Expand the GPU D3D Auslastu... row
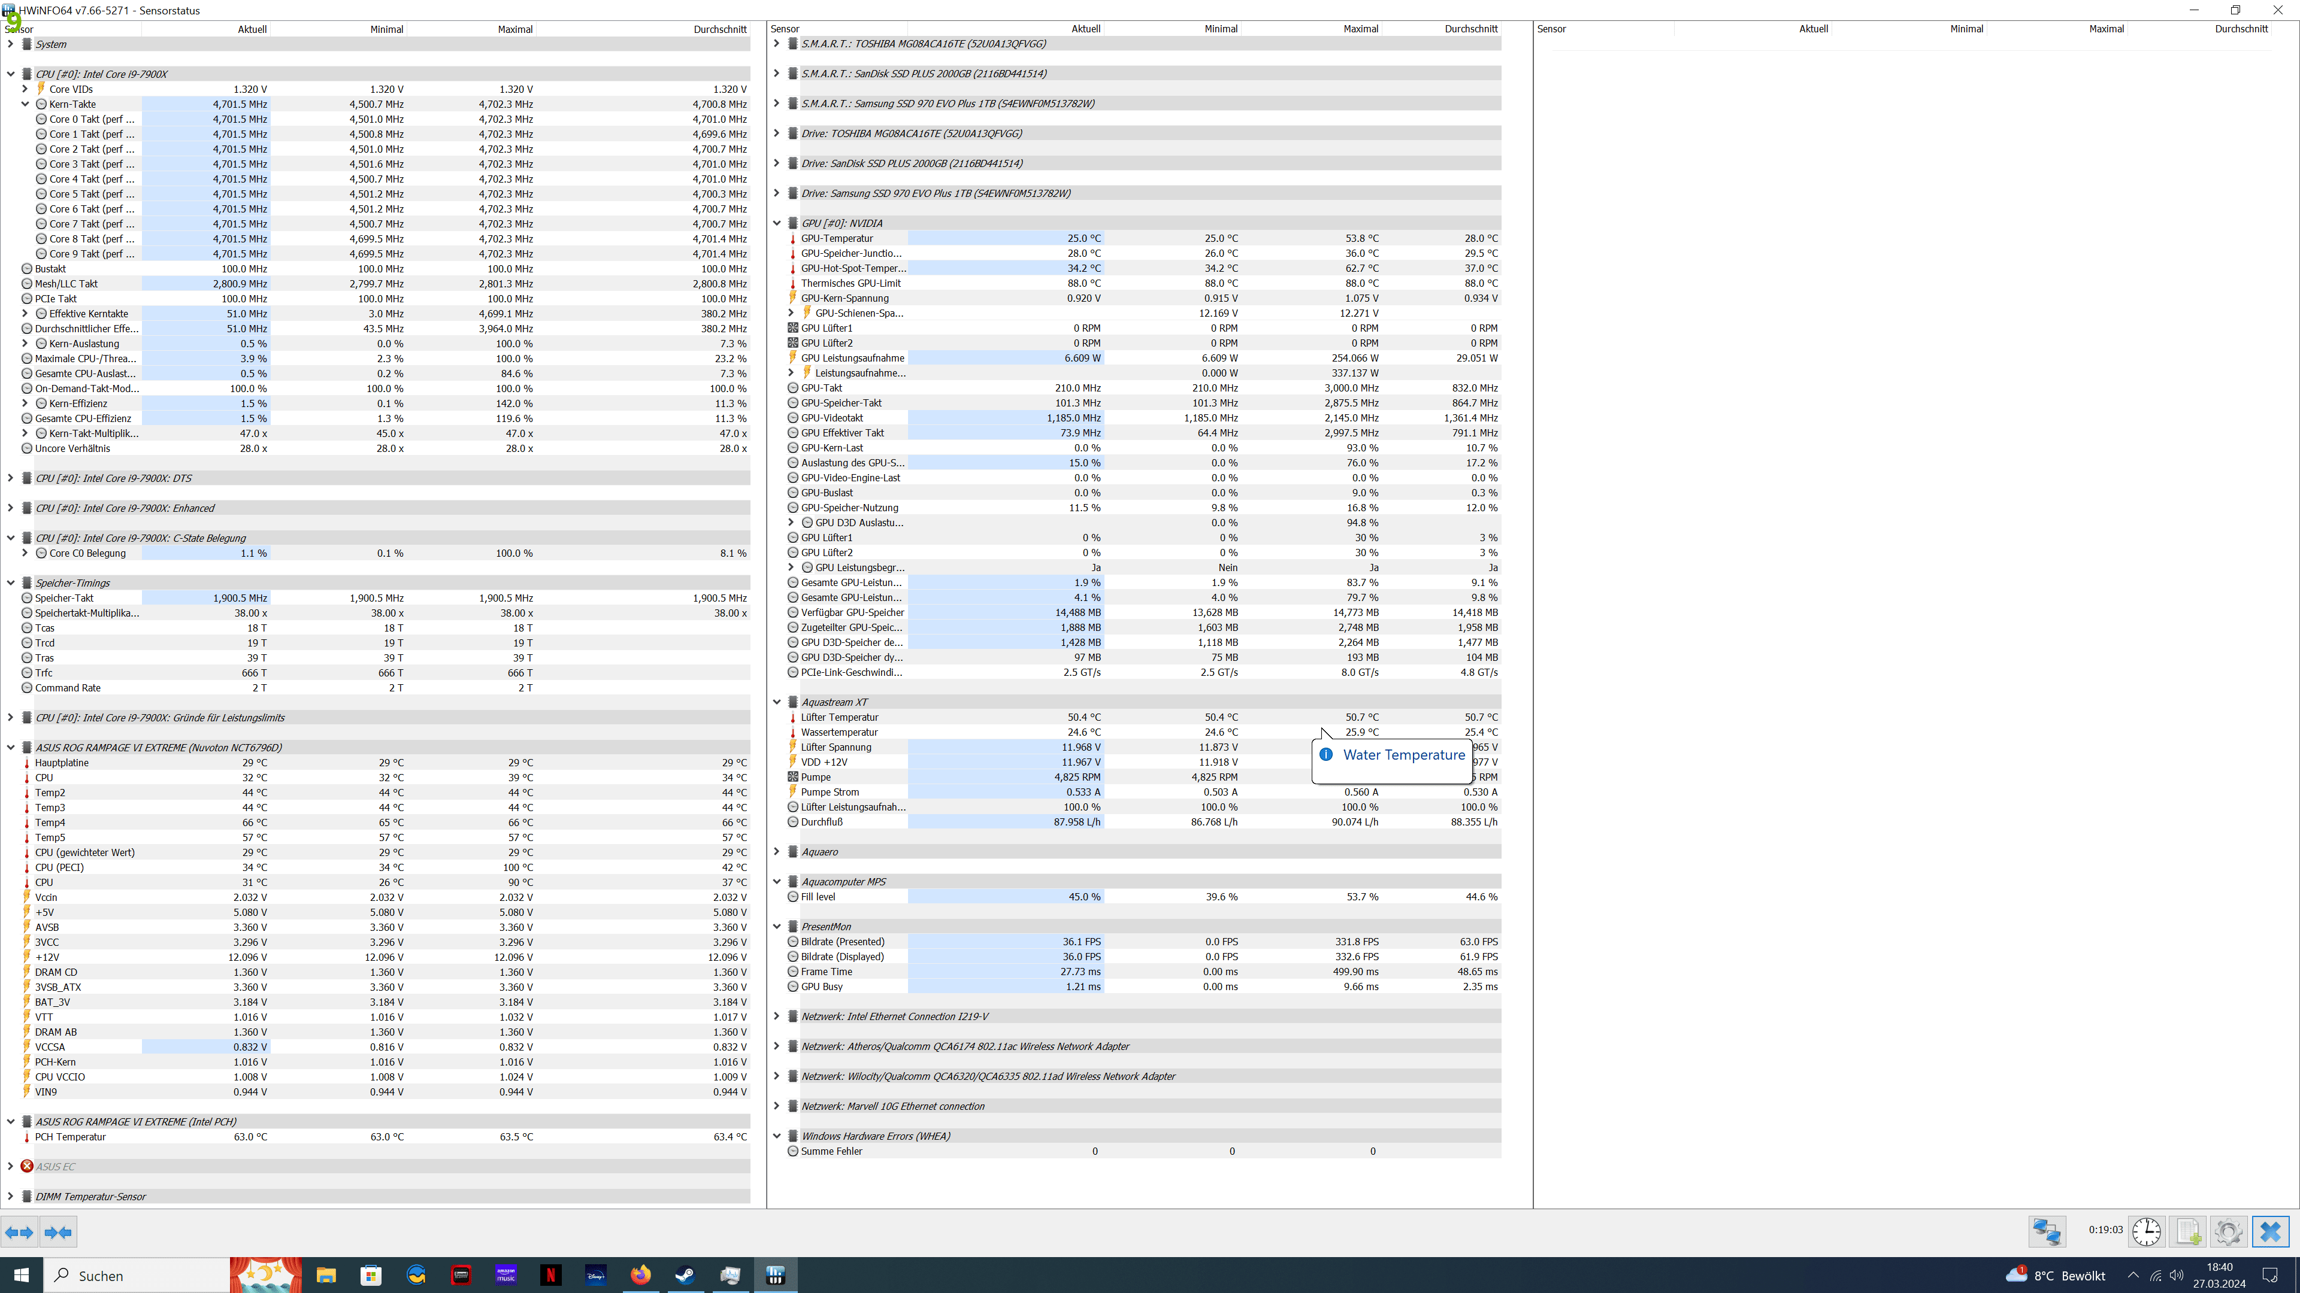 click(791, 523)
